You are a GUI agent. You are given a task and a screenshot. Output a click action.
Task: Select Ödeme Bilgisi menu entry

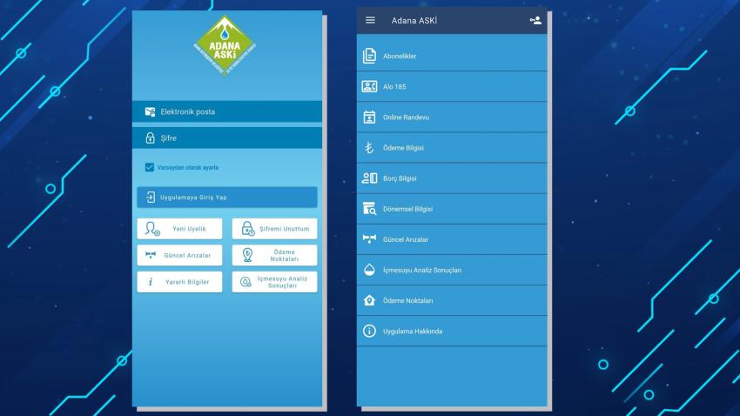452,148
